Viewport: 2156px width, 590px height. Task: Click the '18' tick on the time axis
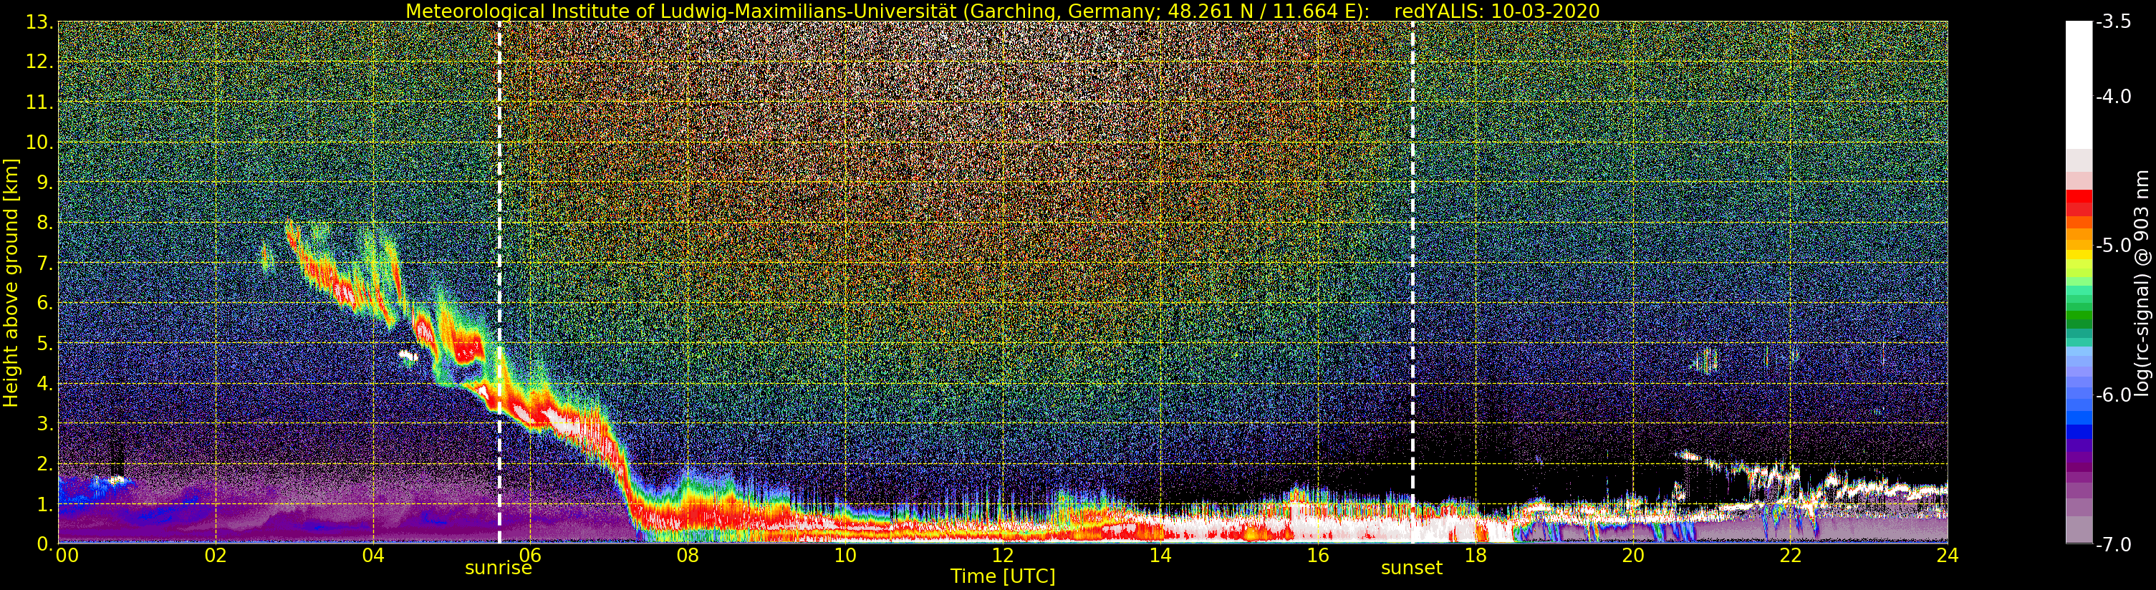click(1476, 556)
